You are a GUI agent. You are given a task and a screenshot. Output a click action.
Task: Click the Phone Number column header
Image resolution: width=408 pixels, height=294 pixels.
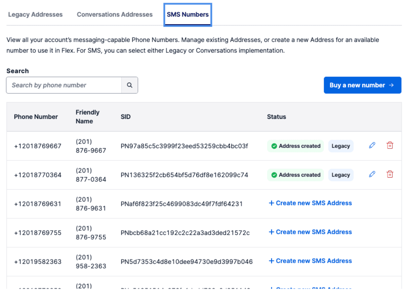point(36,117)
